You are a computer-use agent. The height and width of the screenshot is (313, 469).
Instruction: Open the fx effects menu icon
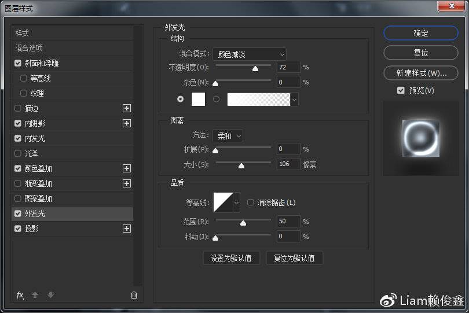click(20, 296)
